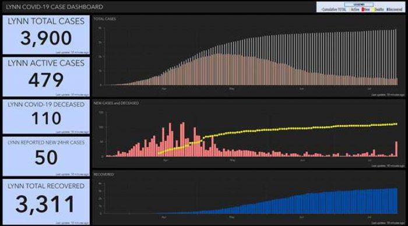The image size is (408, 226).
Task: Select the Reported New 24hr Cases tile
Action: (46, 156)
